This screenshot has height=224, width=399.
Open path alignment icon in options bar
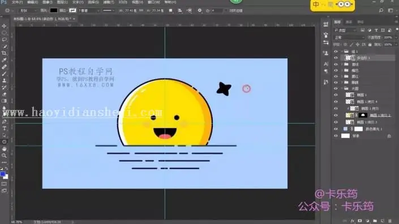pyautogui.click(x=180, y=10)
